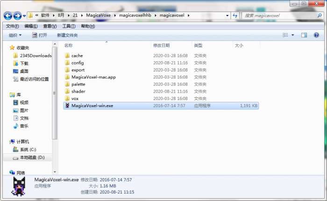Click the refresh button beside address bar

click(x=235, y=15)
